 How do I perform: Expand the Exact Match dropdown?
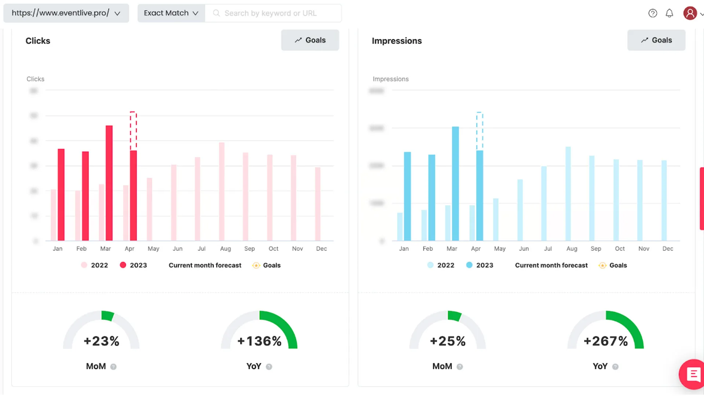[171, 13]
